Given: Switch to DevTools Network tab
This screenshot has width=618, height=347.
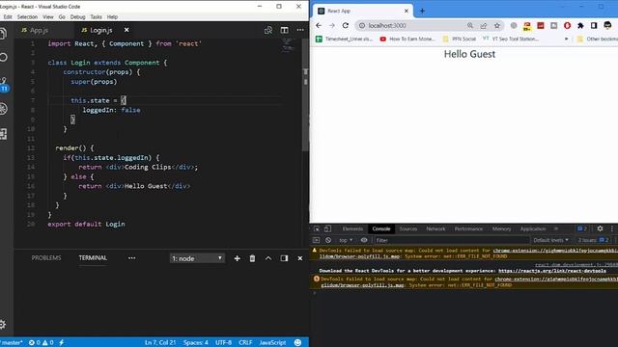Looking at the screenshot, I should [435, 229].
